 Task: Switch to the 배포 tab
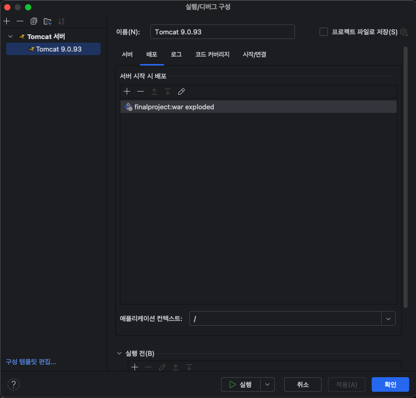[152, 55]
